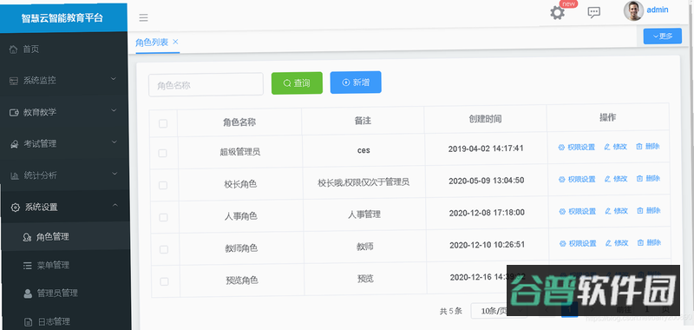
Task: Click 删除 for 超级管理员 row
Action: click(648, 146)
